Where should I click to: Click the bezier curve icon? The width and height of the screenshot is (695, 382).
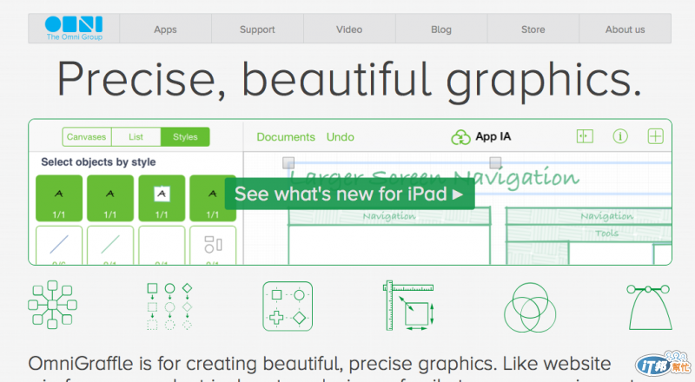649,307
